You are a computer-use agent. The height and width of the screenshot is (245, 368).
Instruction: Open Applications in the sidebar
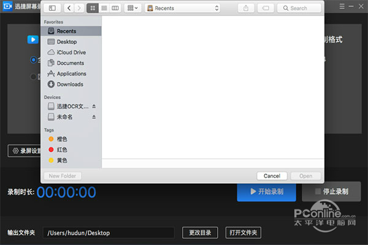point(71,73)
